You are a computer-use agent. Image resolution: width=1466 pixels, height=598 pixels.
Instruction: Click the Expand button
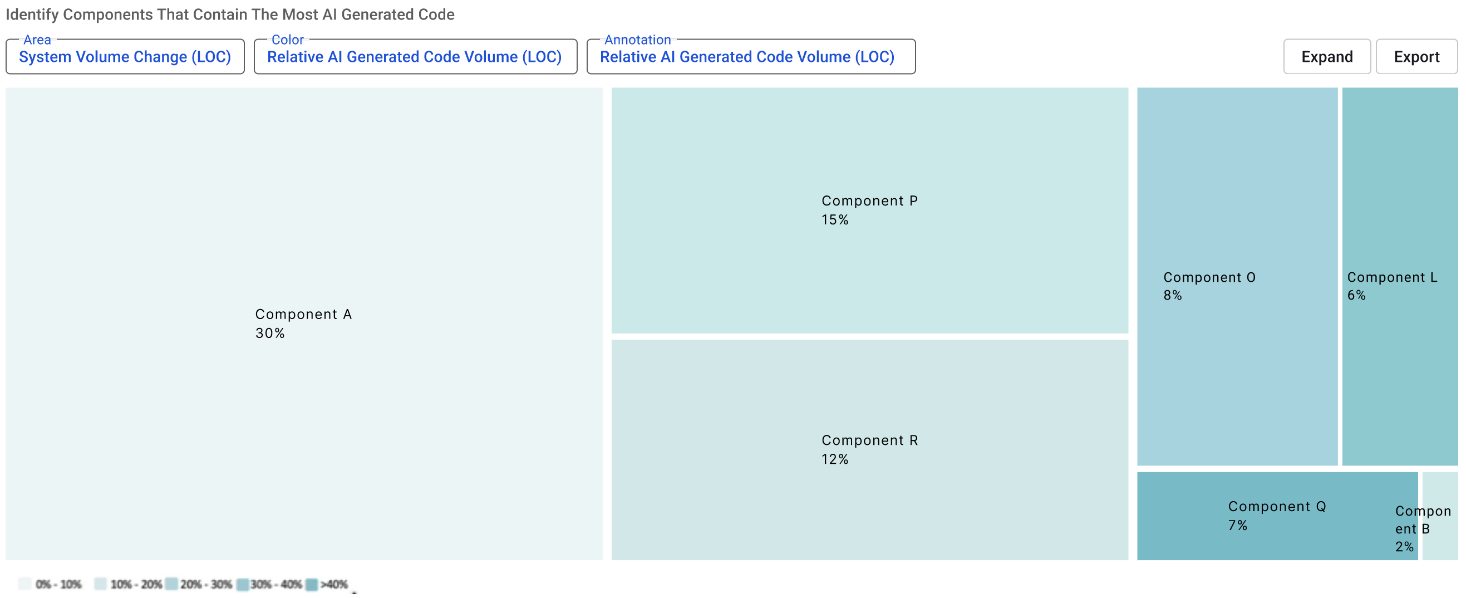point(1326,57)
